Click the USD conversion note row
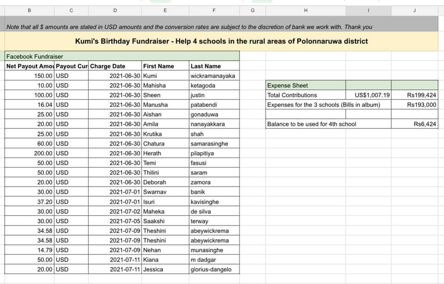 click(x=222, y=24)
